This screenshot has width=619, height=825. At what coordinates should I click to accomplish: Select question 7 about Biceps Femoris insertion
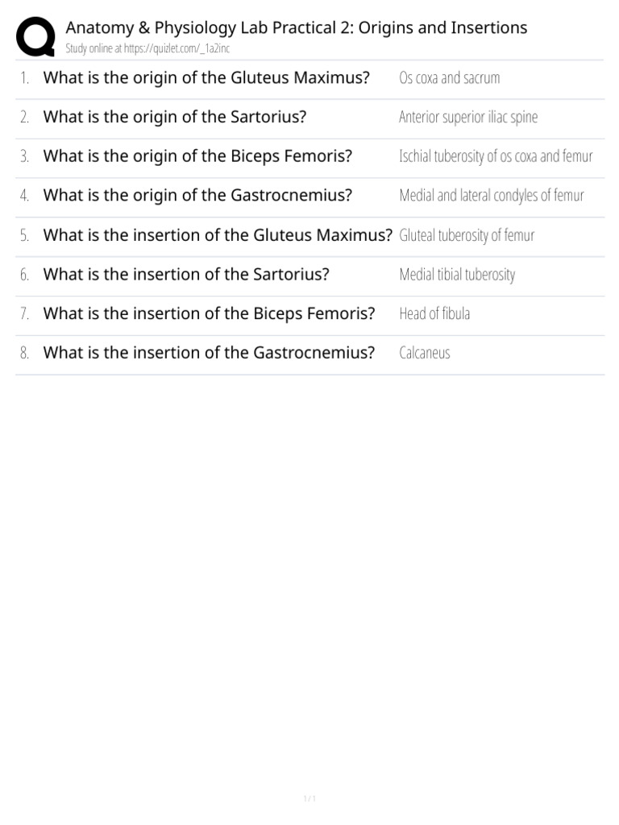point(209,313)
